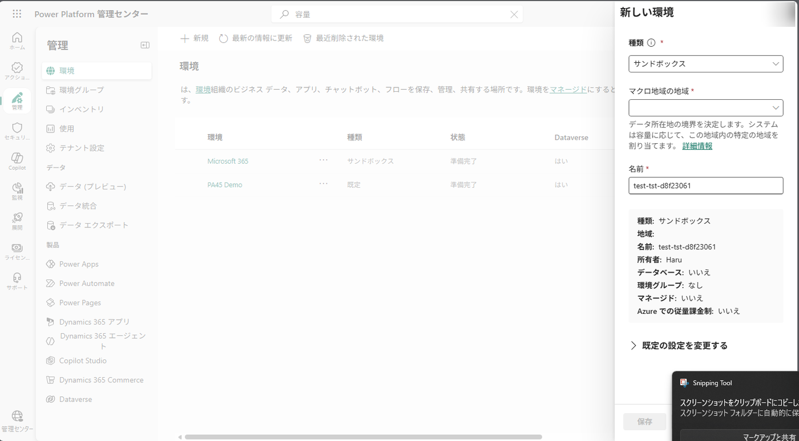
Task: Follow the マネージド link in the description
Action: point(568,90)
